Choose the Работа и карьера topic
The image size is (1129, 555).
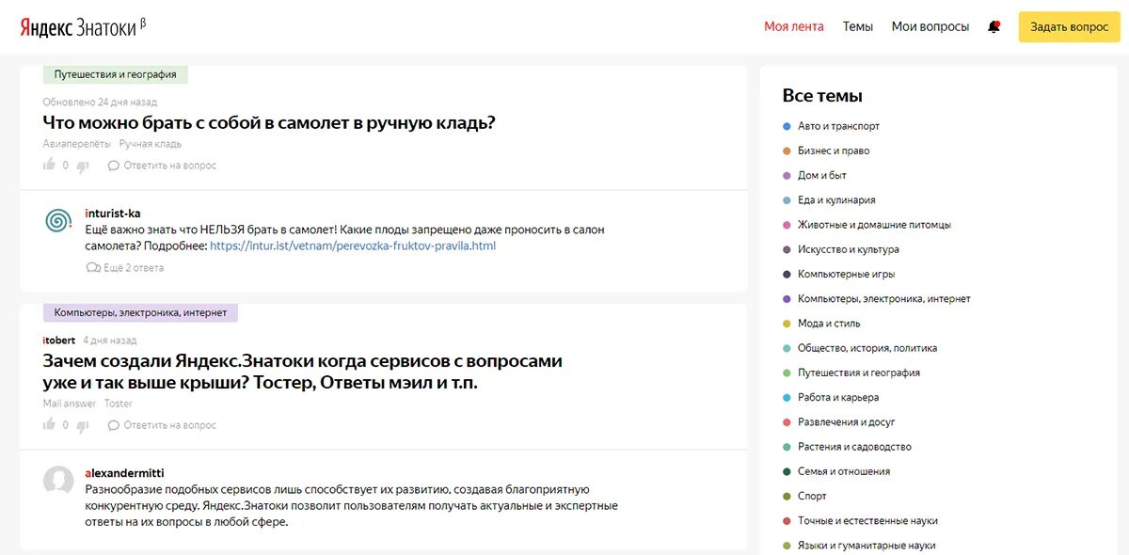tap(838, 398)
